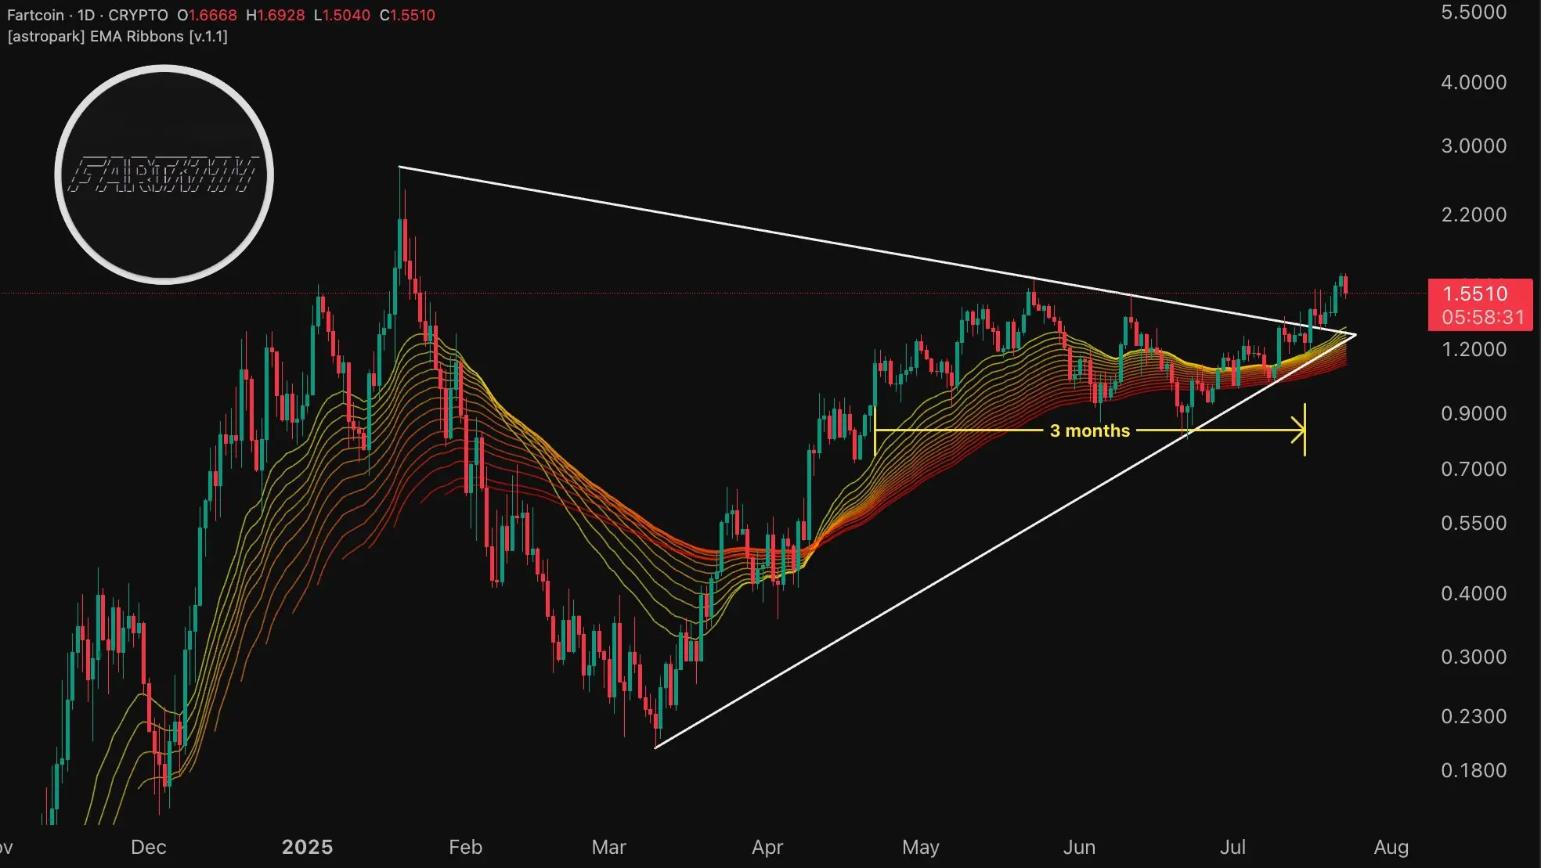Click the Jul label on time axis
Screen dimensions: 1541x868
[1232, 847]
